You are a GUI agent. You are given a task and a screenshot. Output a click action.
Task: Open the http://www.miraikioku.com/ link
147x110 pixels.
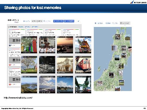(18, 98)
